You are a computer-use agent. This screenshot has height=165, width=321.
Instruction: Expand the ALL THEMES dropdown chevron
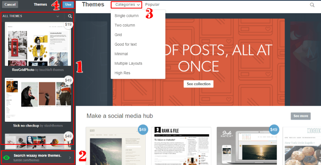tap(58, 16)
